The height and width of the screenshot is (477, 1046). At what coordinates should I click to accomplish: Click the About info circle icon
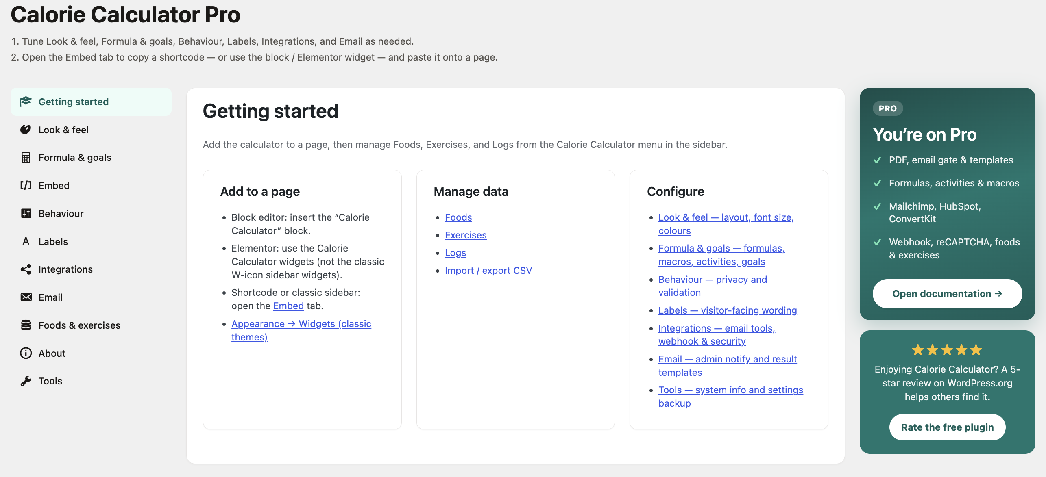[26, 353]
